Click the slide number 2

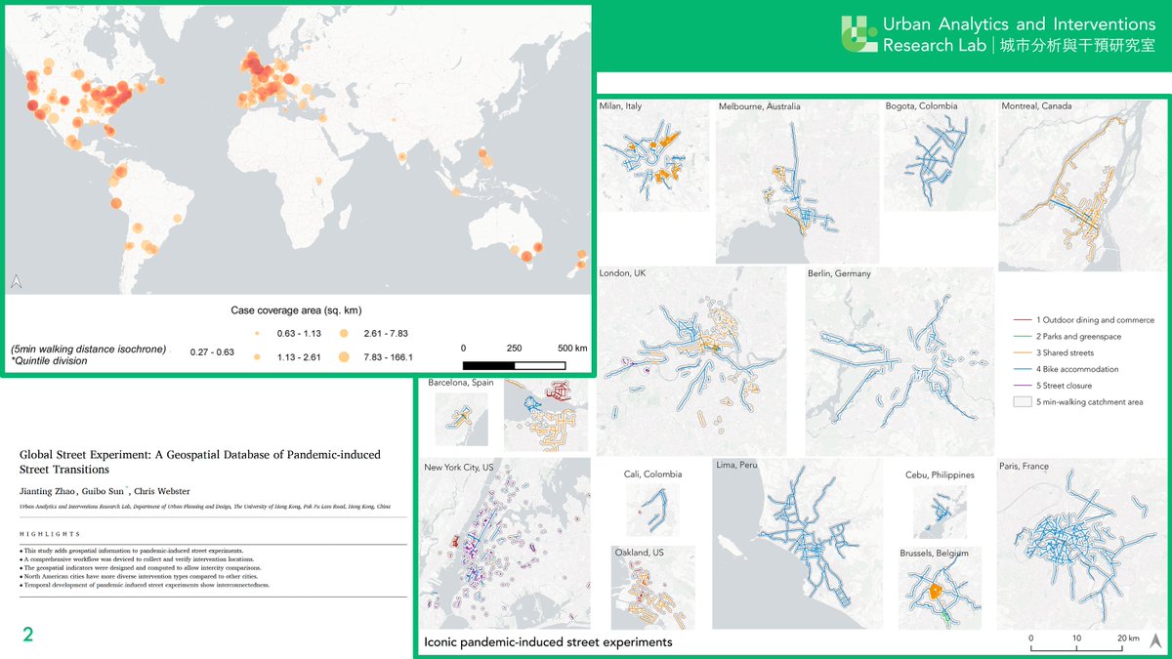[28, 635]
